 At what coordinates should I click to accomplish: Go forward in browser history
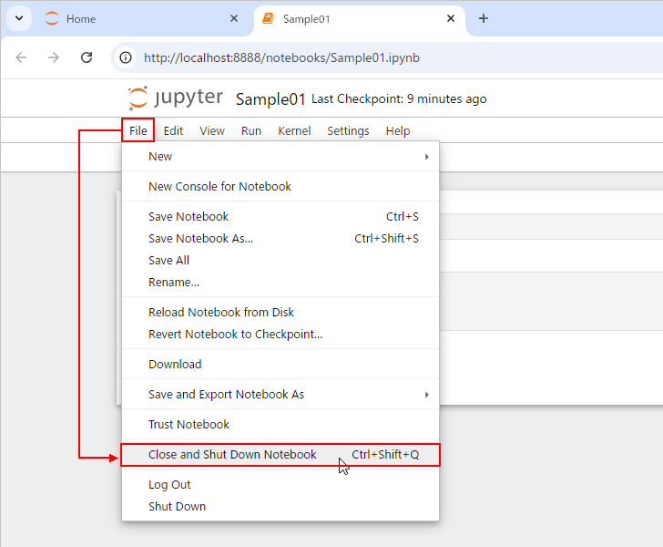(x=54, y=57)
